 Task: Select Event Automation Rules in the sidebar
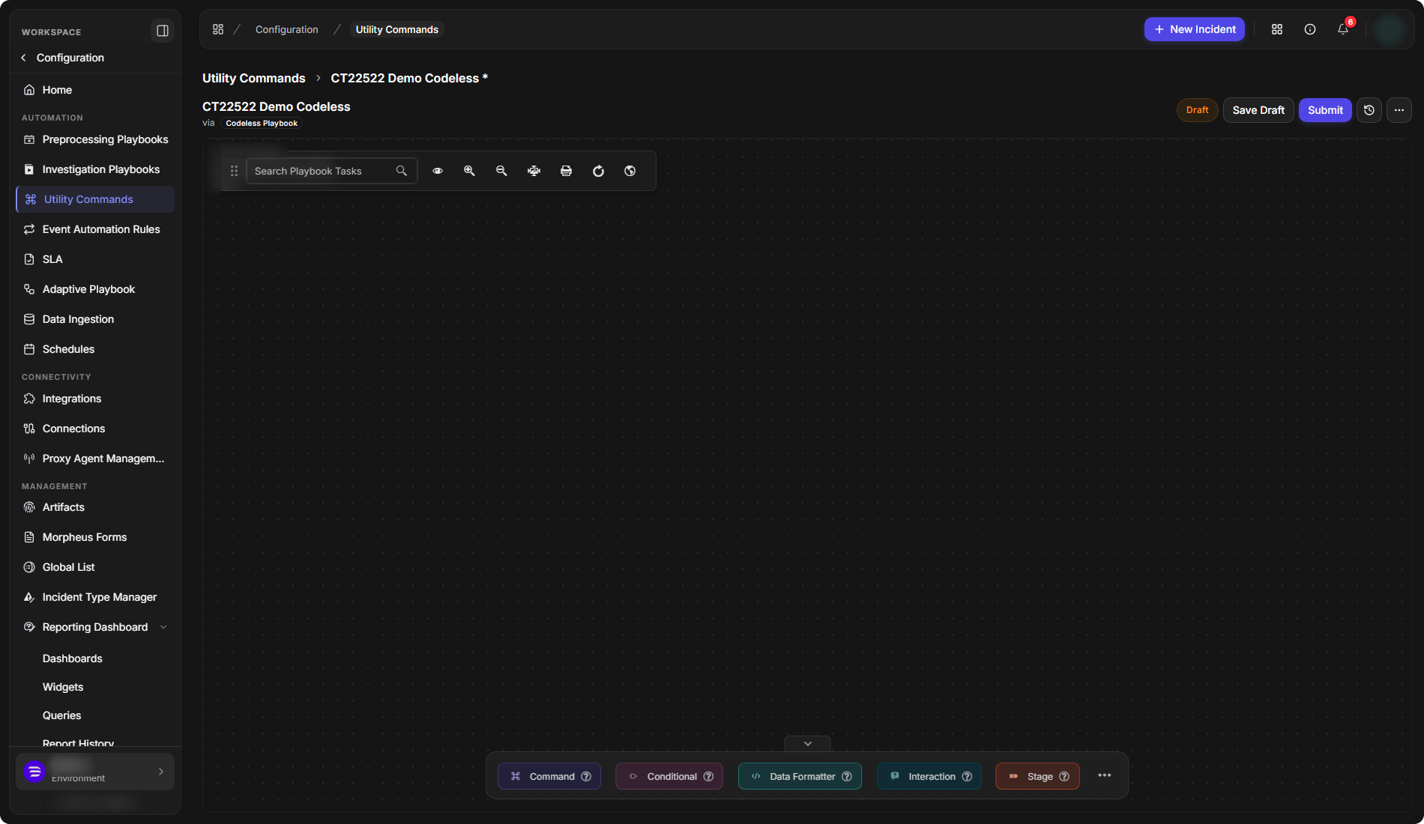(95, 229)
